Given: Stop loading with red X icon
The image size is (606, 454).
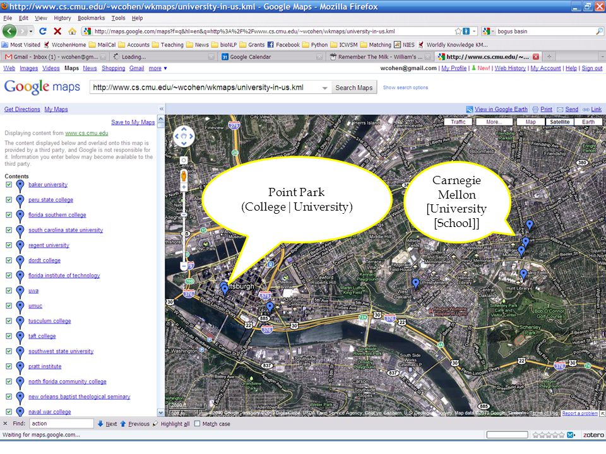Looking at the screenshot, I should pyautogui.click(x=57, y=32).
